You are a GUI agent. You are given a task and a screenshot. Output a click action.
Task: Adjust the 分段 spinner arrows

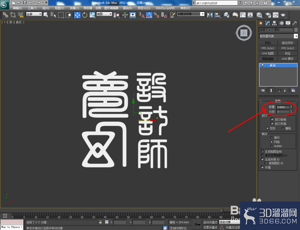[291, 112]
